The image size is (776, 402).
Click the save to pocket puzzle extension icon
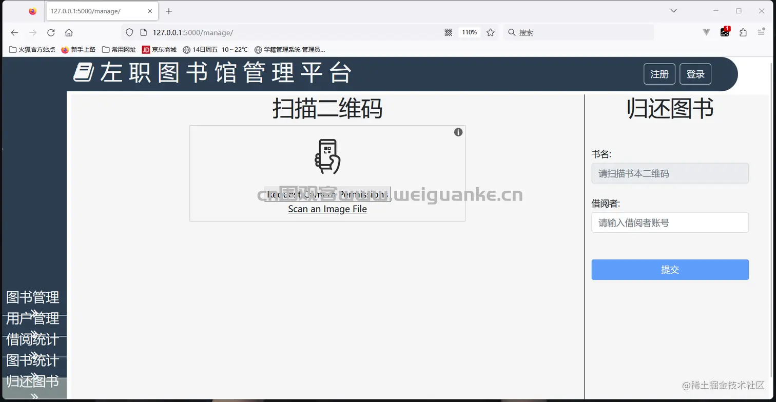pyautogui.click(x=743, y=32)
